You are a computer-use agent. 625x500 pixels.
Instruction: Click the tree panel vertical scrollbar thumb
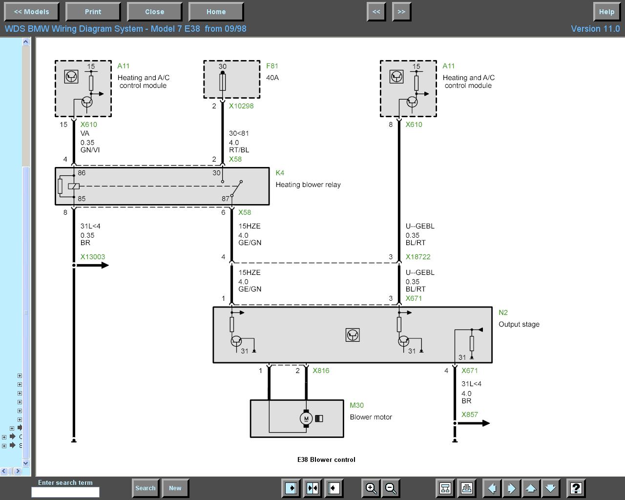click(26, 312)
